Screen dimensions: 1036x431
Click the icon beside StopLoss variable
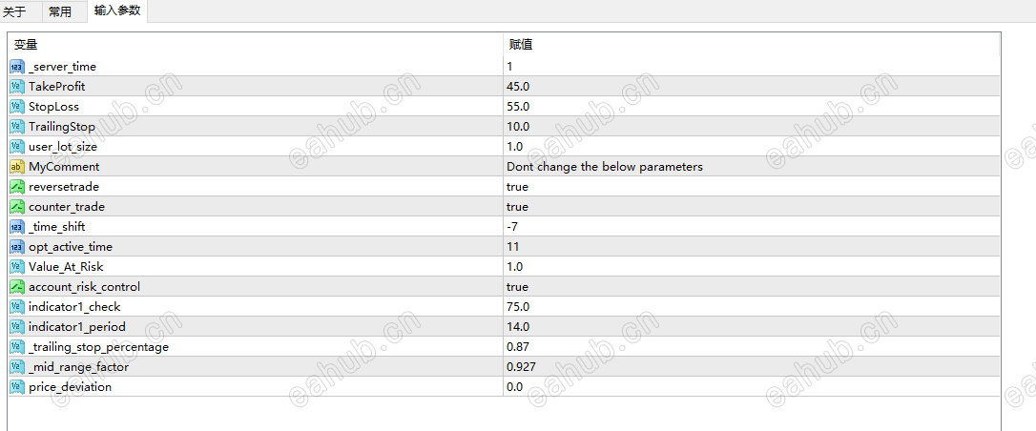tap(17, 106)
